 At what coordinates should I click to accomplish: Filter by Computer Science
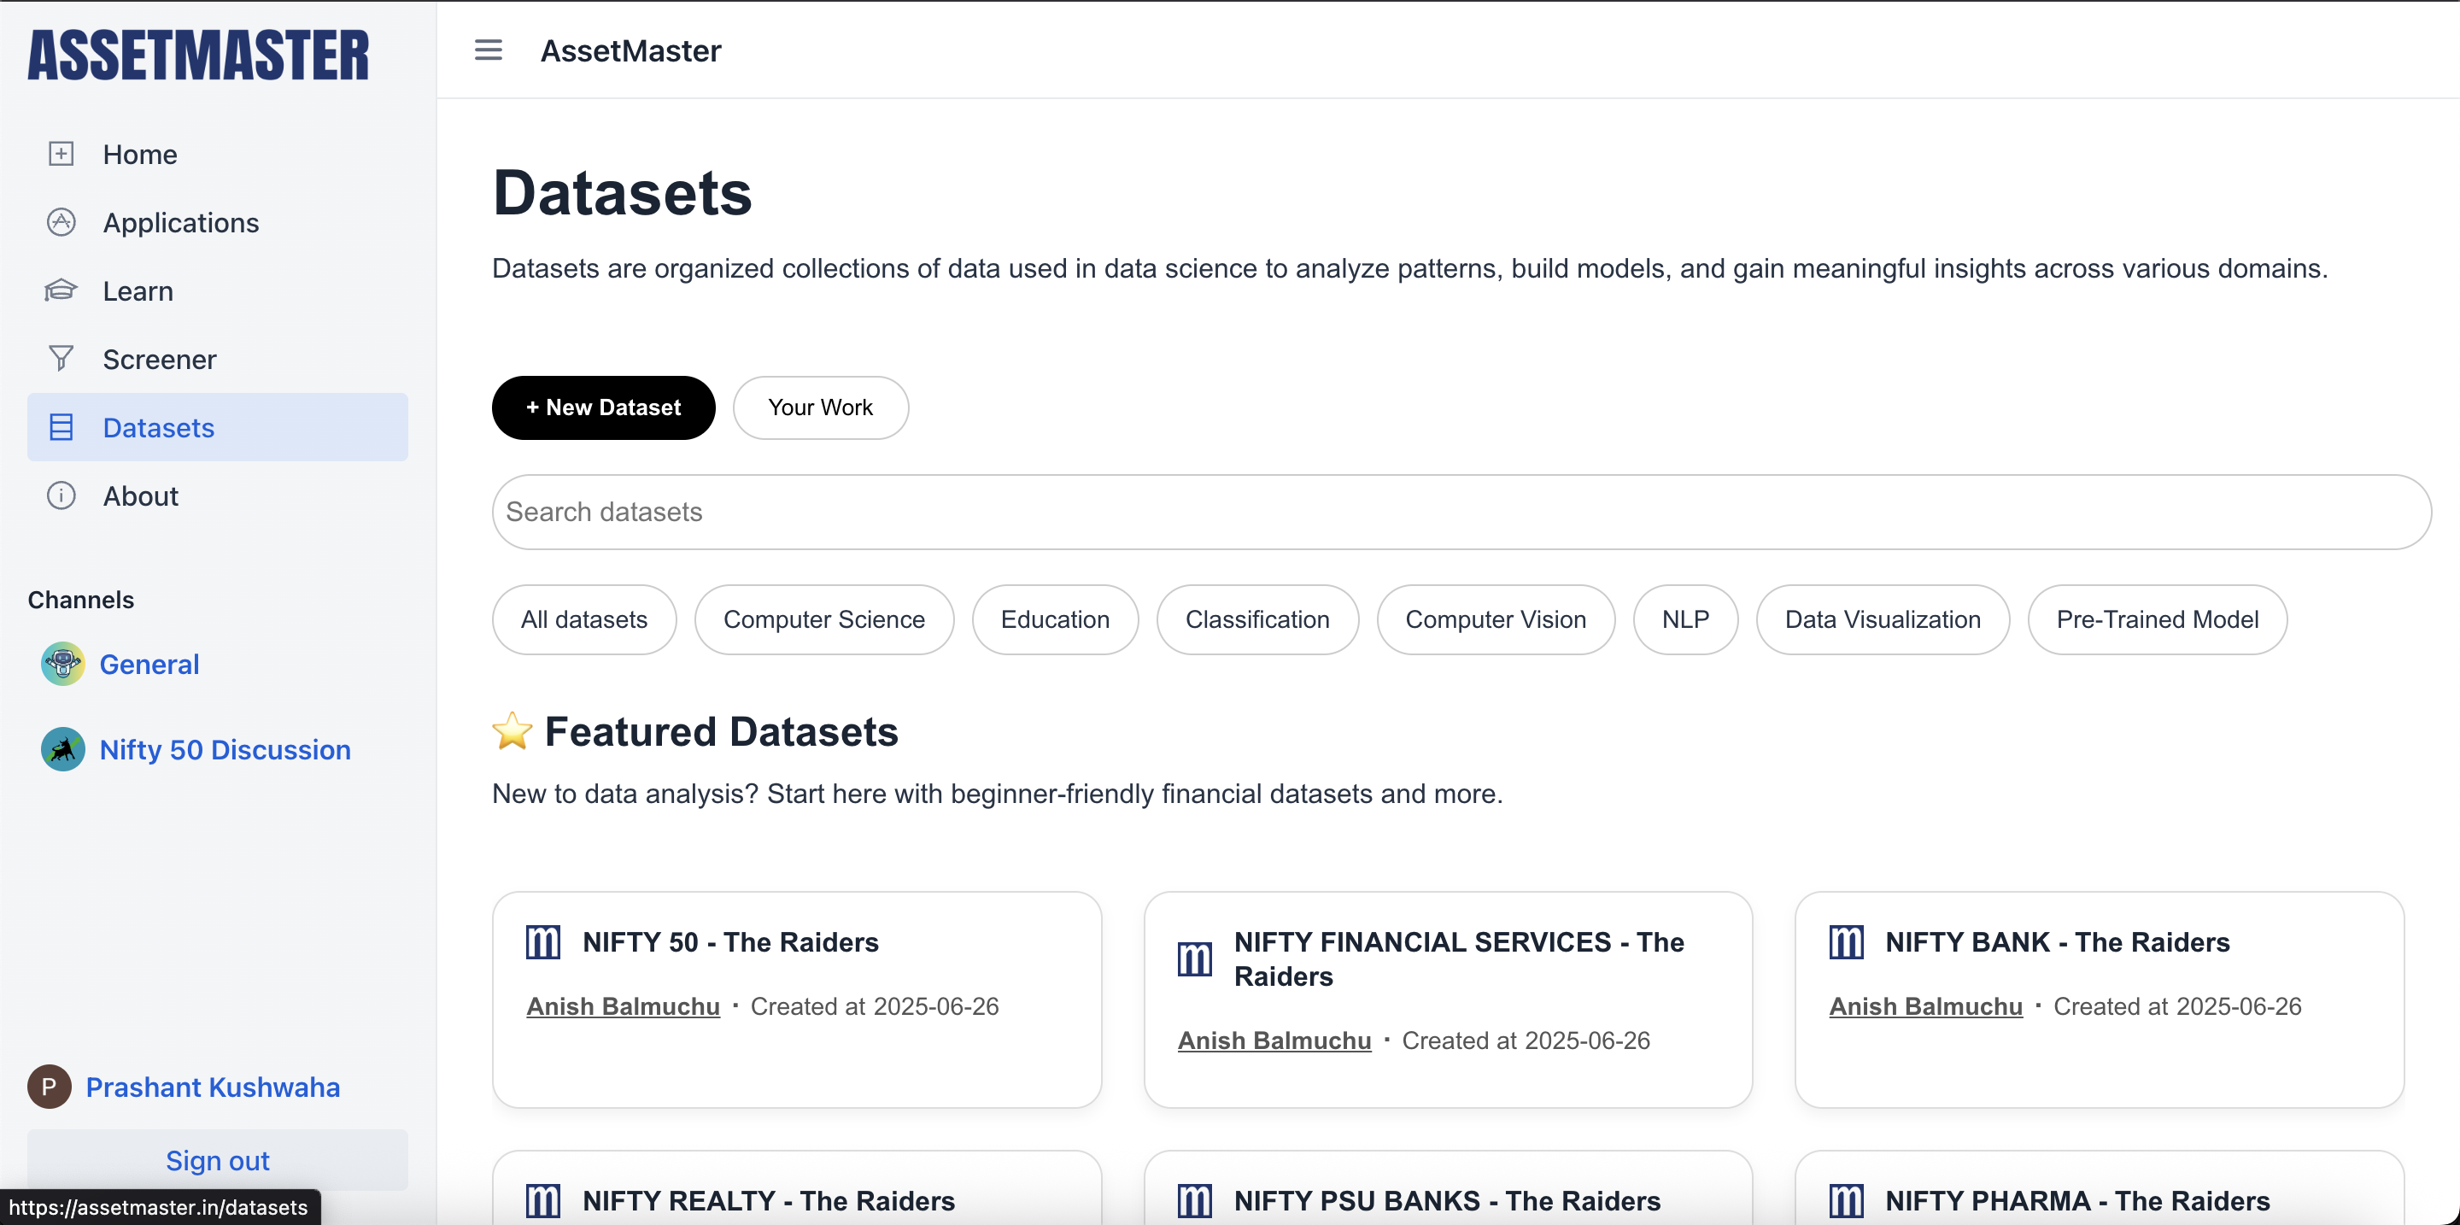(824, 619)
